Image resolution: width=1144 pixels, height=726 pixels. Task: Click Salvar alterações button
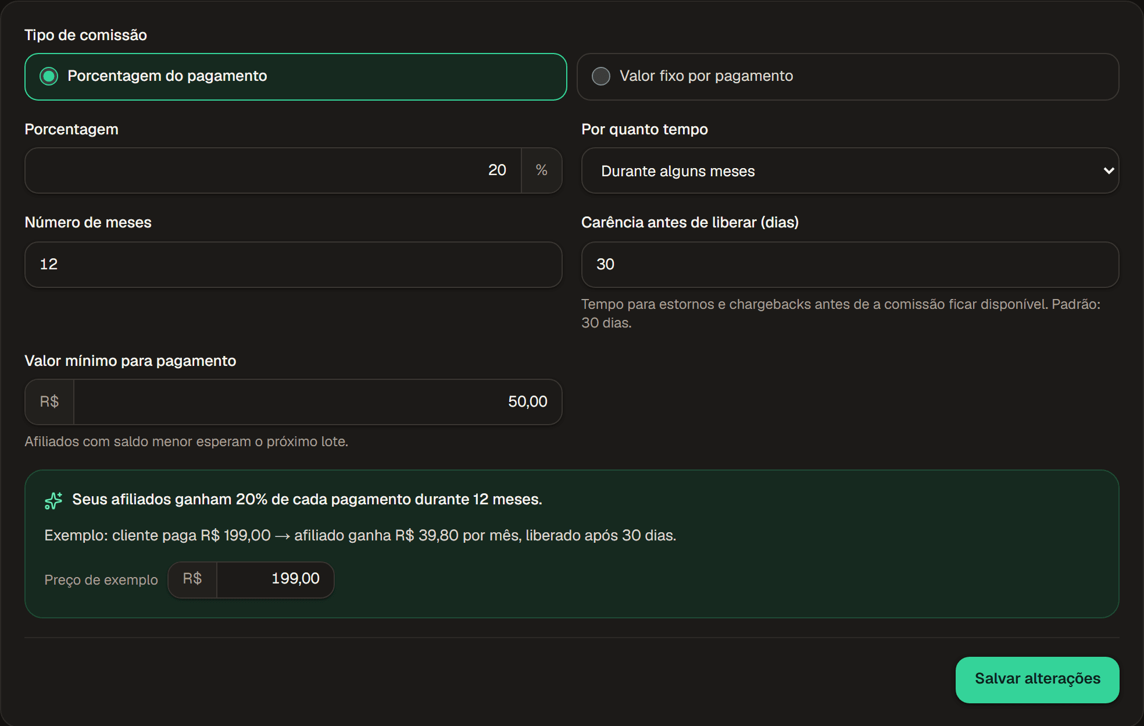coord(1037,679)
